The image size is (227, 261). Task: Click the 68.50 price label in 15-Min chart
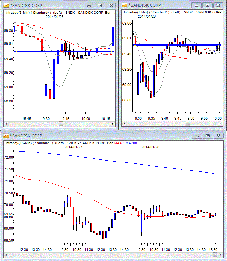click(8, 240)
